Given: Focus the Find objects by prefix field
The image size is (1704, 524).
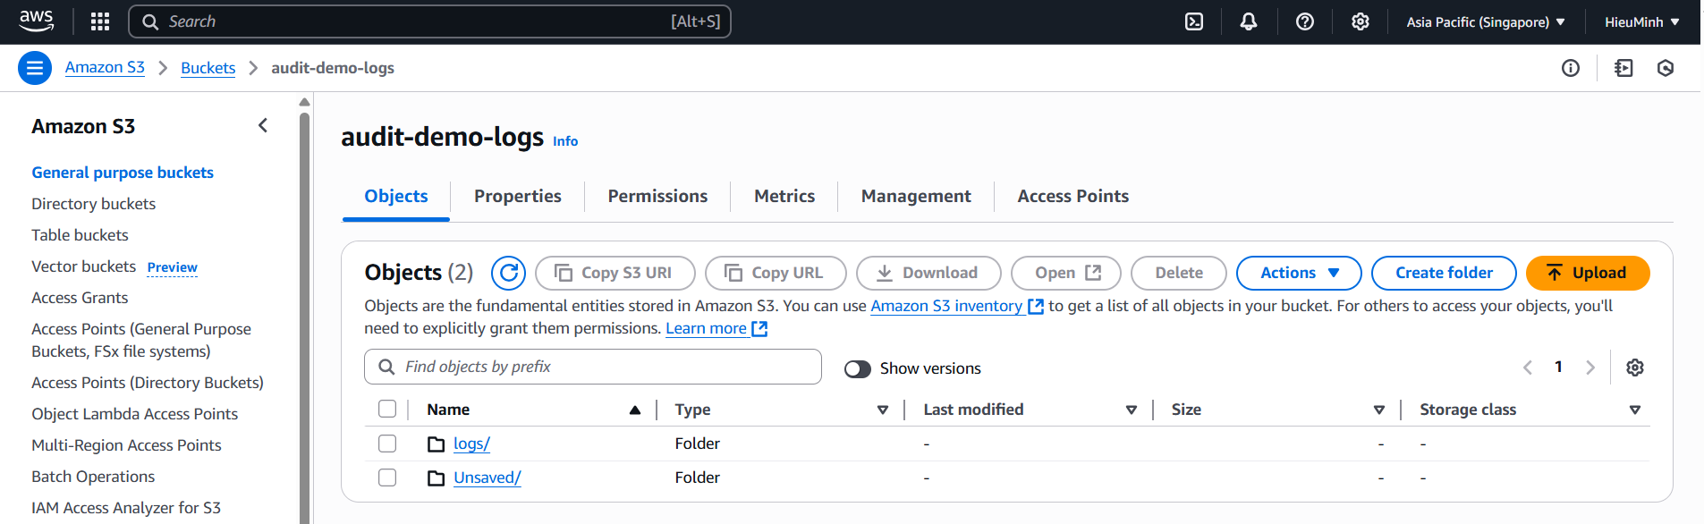Looking at the screenshot, I should [x=593, y=367].
